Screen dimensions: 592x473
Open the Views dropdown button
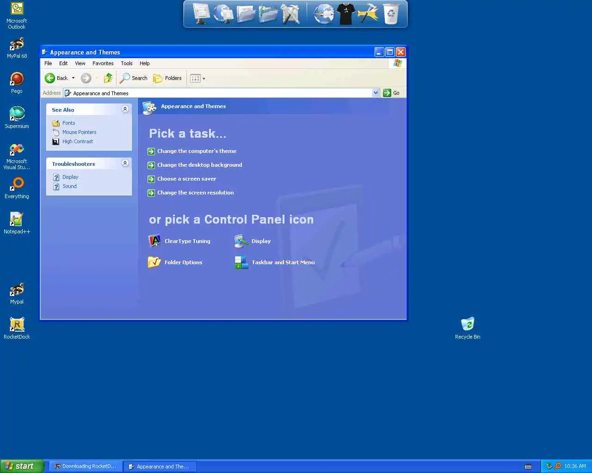pyautogui.click(x=197, y=78)
